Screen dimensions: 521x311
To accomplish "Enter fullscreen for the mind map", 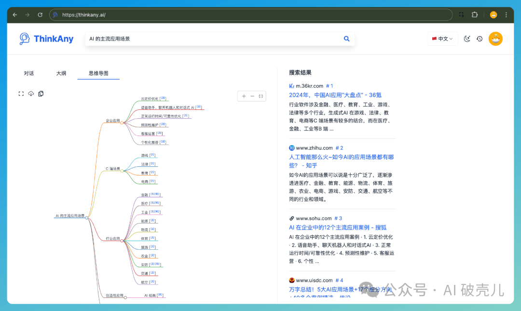I will click(21, 94).
